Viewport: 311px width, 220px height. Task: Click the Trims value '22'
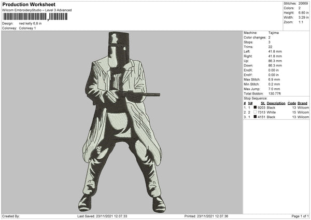pos(270,47)
